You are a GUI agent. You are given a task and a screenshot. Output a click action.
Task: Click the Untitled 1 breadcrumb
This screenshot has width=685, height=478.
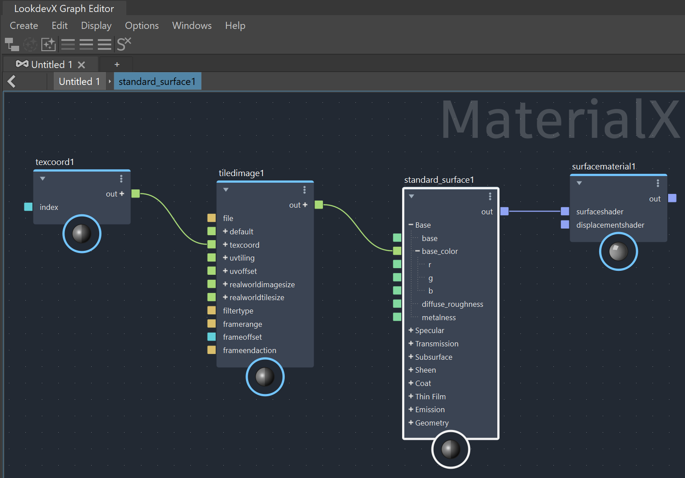[80, 81]
